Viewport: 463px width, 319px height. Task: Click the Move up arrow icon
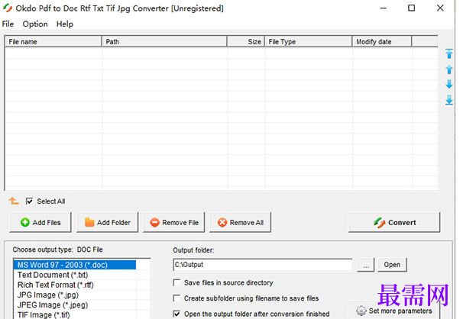pos(448,69)
